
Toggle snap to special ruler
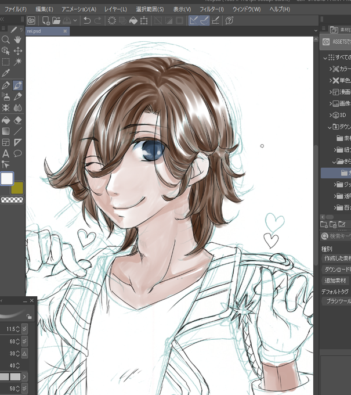204,20
